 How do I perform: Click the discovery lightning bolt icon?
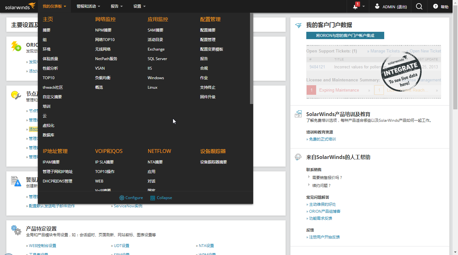pyautogui.click(x=16, y=46)
